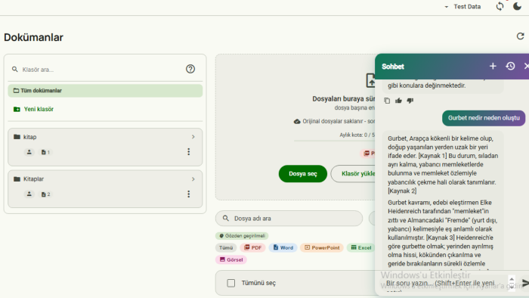Click the Kitaplar folder file count icon
The width and height of the screenshot is (529, 298).
coord(45,194)
